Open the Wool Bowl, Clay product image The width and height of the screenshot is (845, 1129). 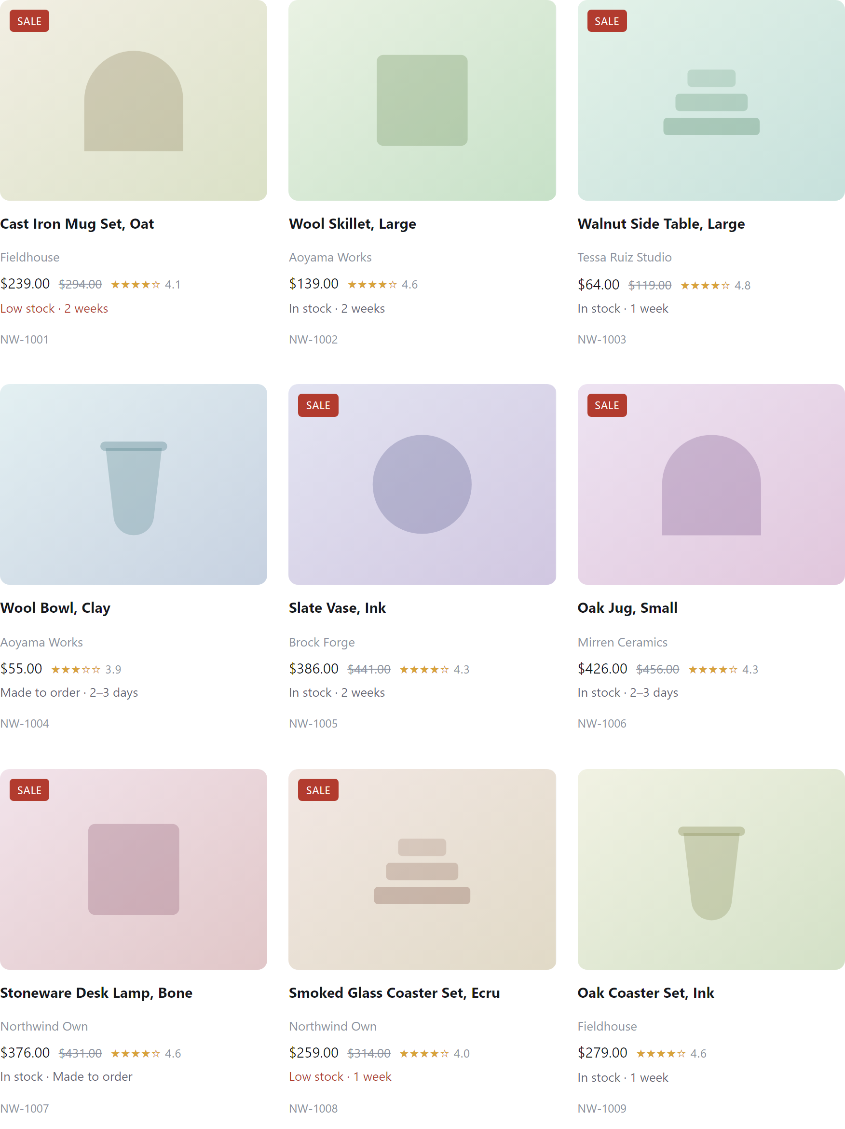[x=134, y=484]
